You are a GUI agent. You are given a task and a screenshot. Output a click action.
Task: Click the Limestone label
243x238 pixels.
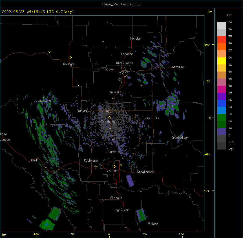pyautogui.click(x=43, y=101)
